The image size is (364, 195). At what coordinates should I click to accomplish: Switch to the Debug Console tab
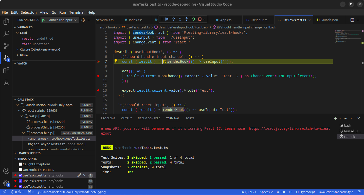[149, 118]
